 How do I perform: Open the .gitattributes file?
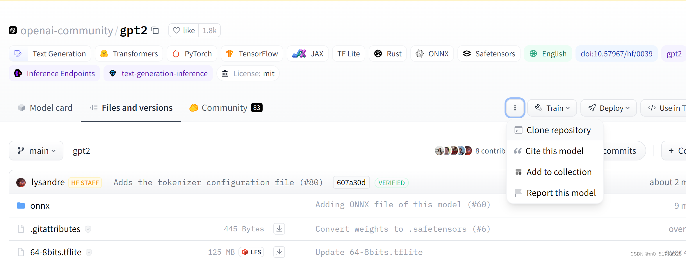click(x=55, y=229)
